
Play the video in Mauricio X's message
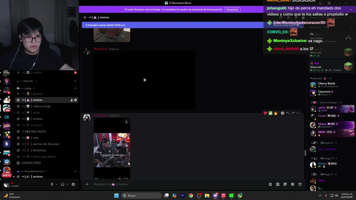[145, 80]
